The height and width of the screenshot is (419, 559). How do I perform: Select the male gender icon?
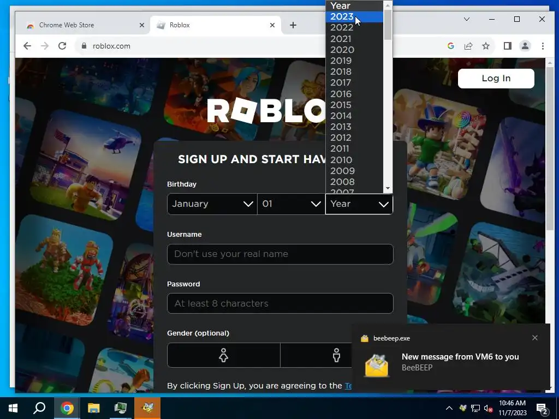(x=336, y=355)
